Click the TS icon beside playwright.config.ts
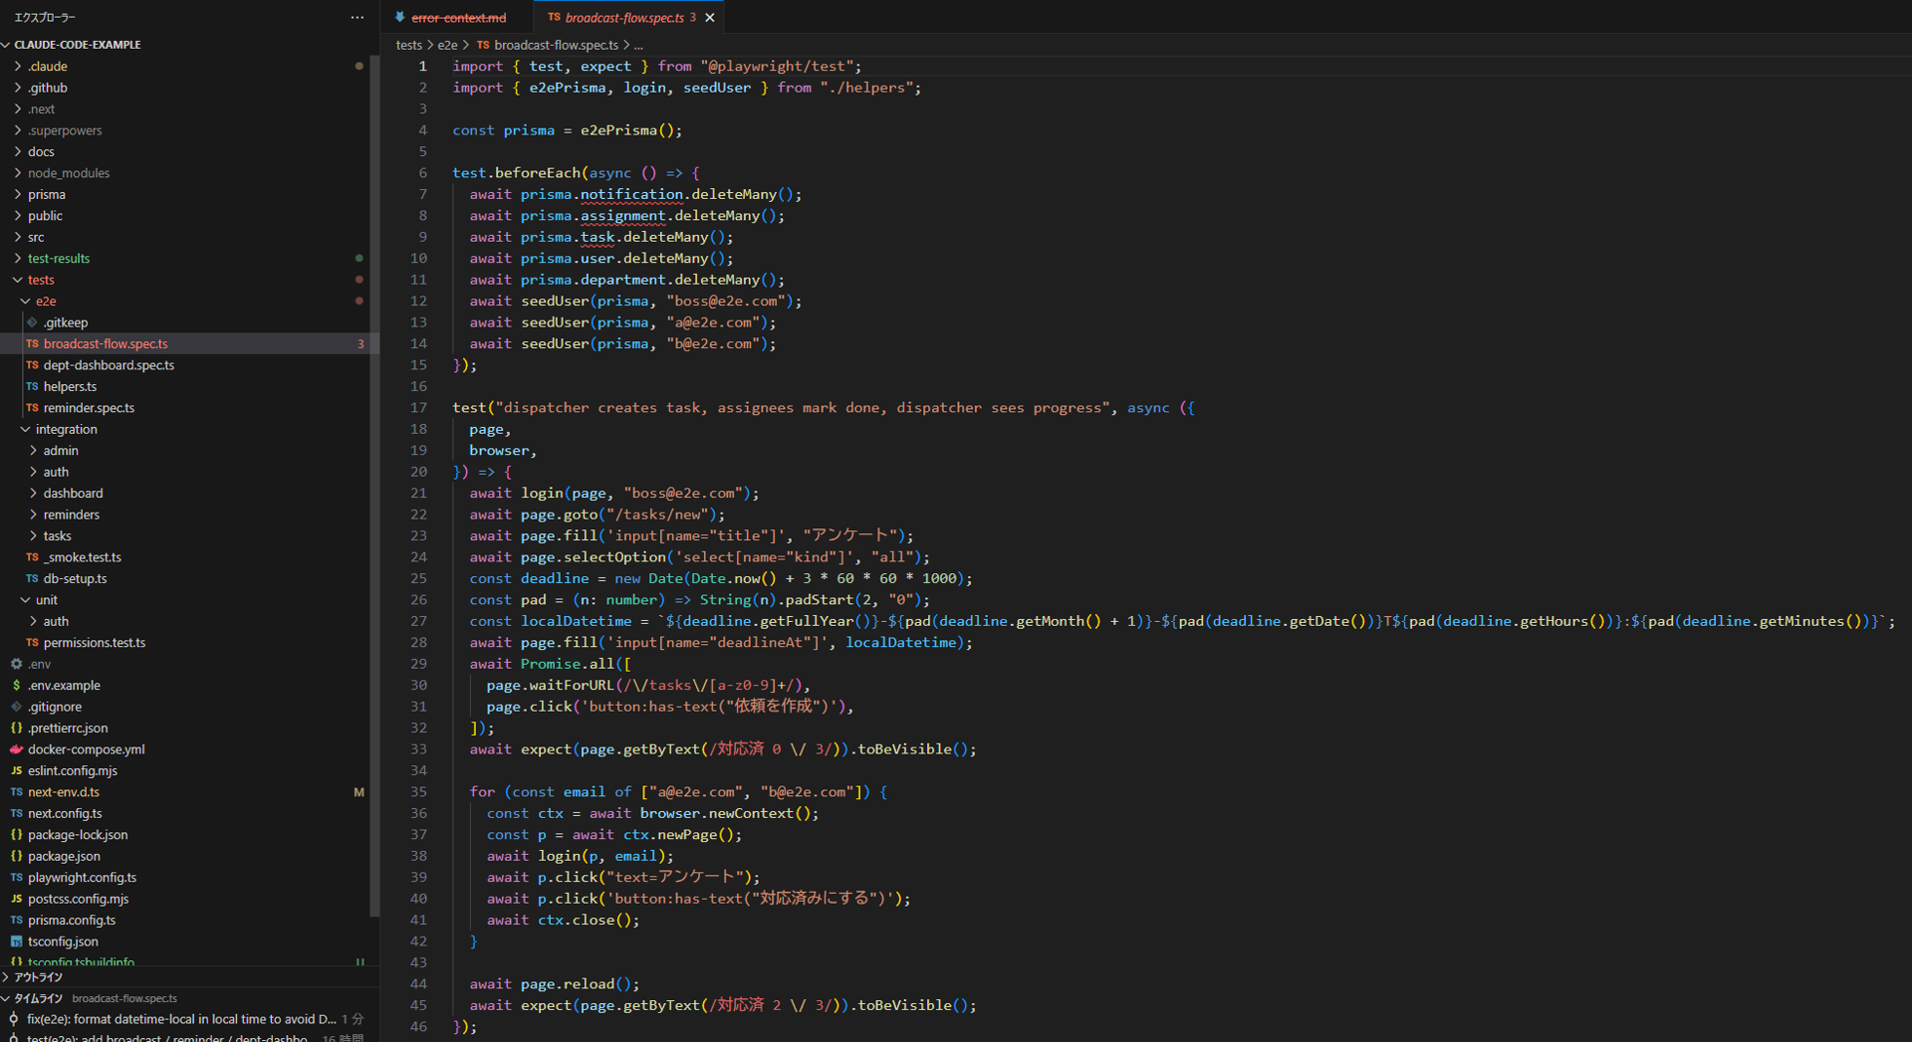 [16, 878]
